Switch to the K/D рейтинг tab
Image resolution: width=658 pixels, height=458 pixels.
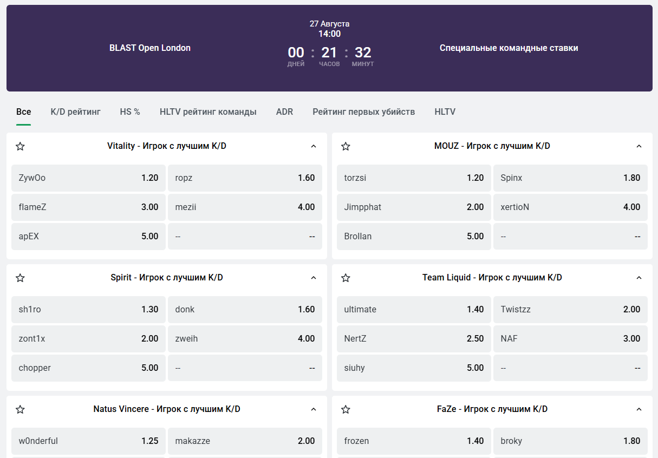(75, 112)
